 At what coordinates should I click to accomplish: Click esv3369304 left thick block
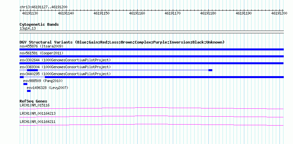click(x=32, y=70)
